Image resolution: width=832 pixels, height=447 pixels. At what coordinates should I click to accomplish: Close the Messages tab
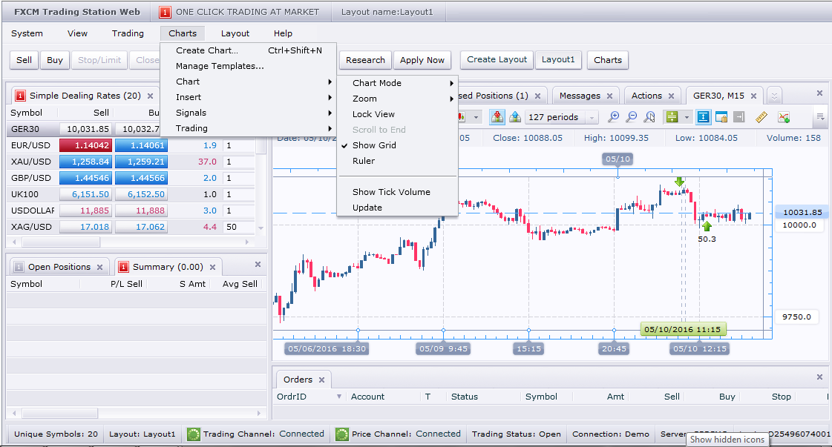click(609, 96)
